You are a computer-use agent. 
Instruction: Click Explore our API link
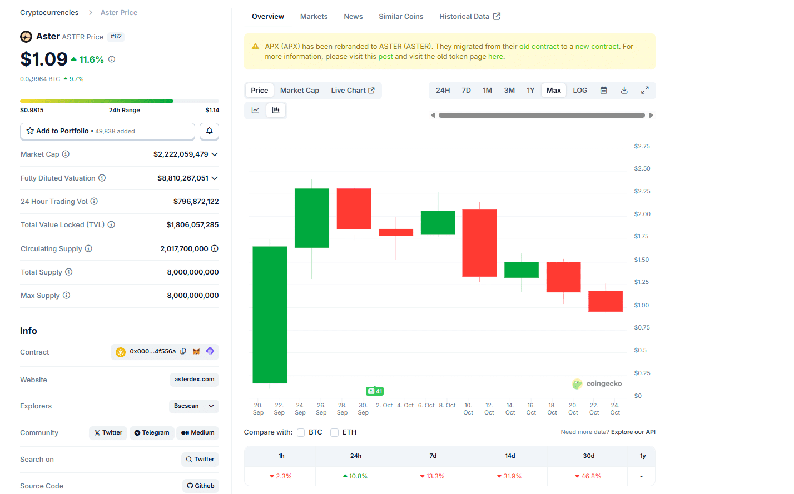[x=633, y=432]
